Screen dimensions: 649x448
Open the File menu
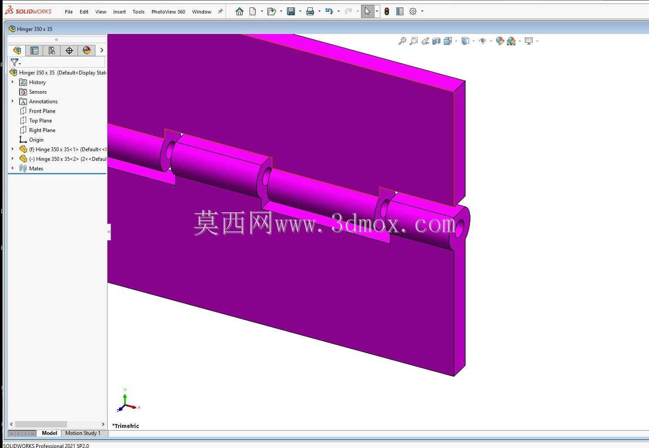coord(69,12)
